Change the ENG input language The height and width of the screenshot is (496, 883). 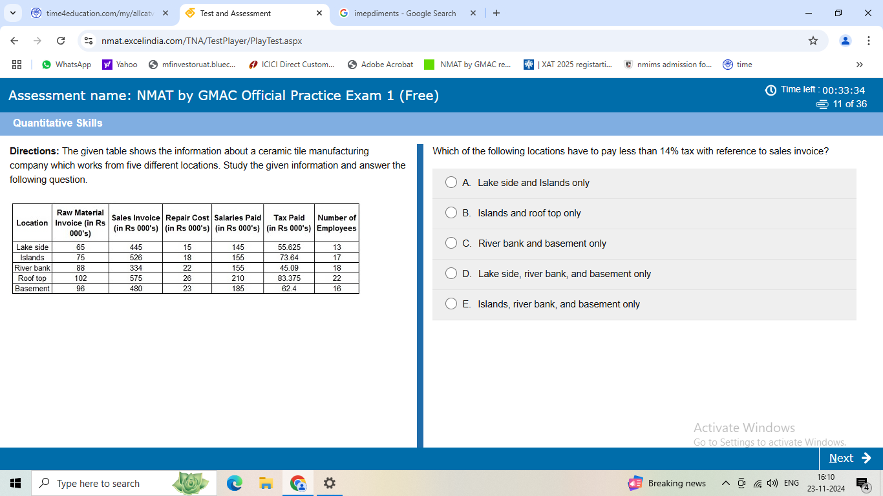pos(791,483)
